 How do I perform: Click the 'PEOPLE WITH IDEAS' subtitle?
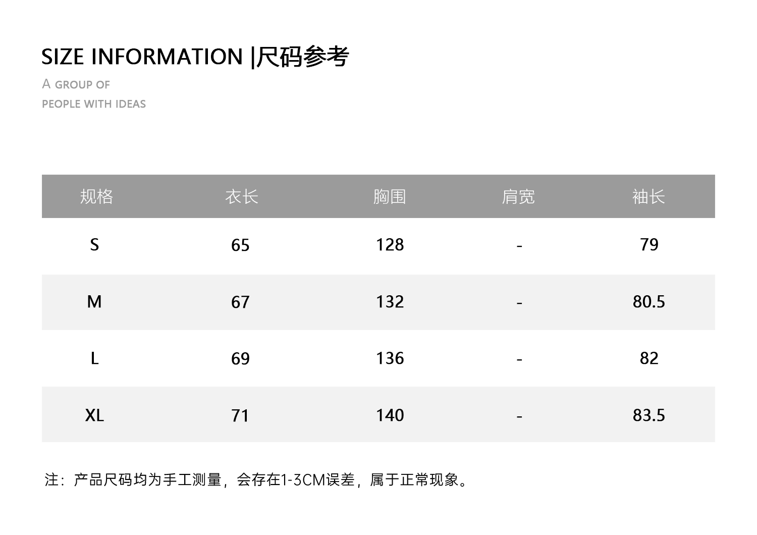tap(94, 104)
